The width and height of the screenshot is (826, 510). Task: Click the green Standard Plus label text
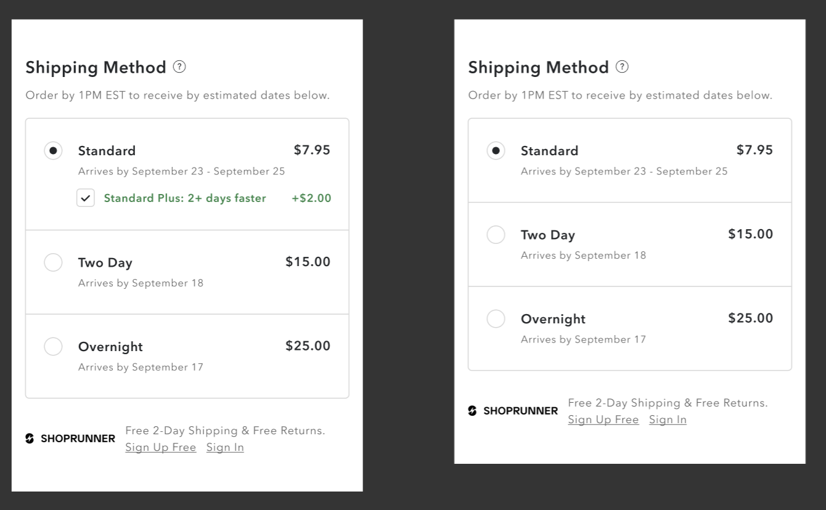(x=185, y=198)
